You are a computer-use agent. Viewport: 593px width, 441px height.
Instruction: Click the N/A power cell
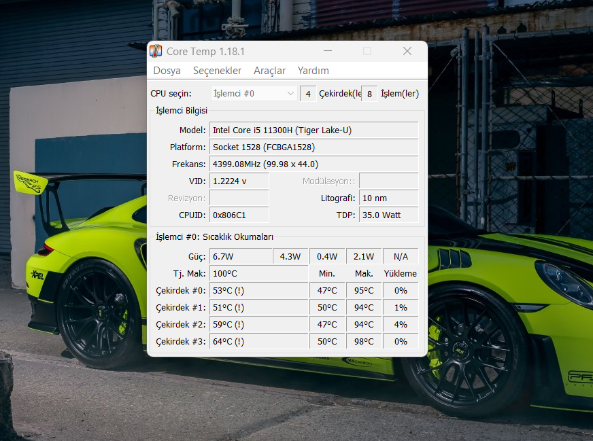click(x=401, y=257)
